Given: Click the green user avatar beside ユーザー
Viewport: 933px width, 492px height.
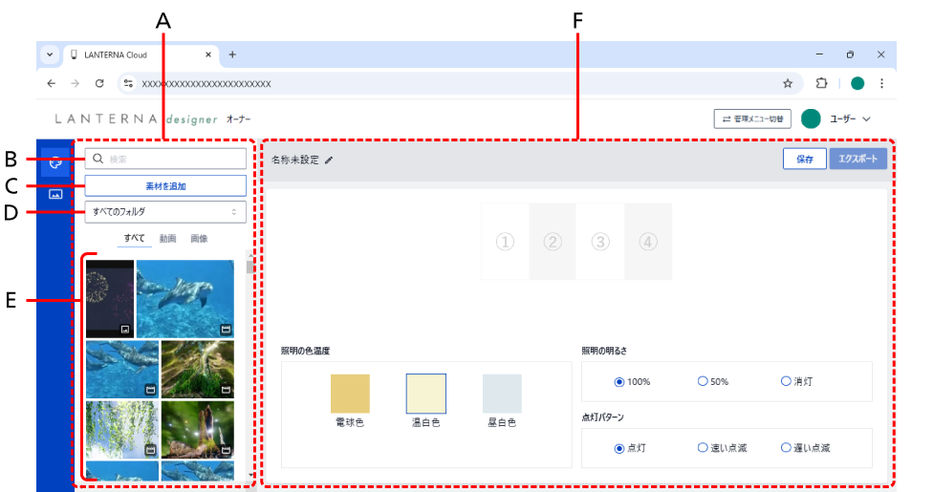Looking at the screenshot, I should (x=811, y=118).
